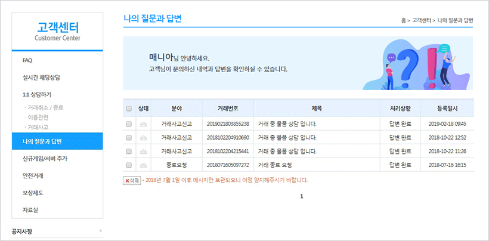Tick the checkbox for the 종료요청 row

coord(129,165)
